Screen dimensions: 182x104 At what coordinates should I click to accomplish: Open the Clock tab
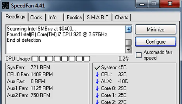point(36,17)
